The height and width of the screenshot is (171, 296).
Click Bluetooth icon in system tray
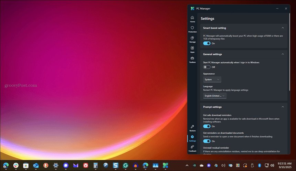(x=260, y=165)
